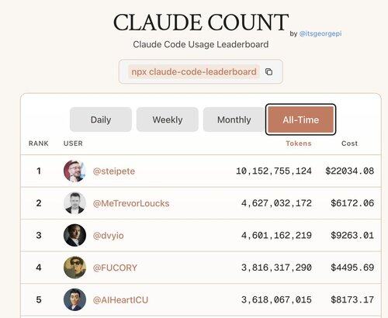This screenshot has height=318, width=388.
Task: Visit the @AIHeartICU profile link
Action: 120,300
